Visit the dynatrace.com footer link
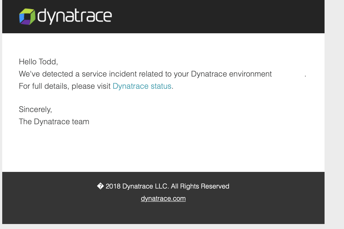This screenshot has width=344, height=229. pos(163,199)
